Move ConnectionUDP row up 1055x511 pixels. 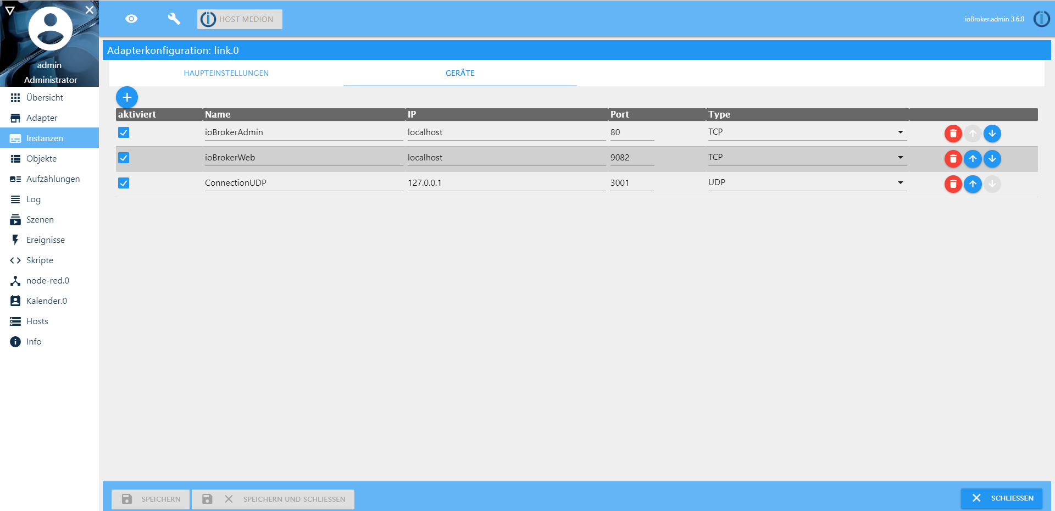coord(973,184)
